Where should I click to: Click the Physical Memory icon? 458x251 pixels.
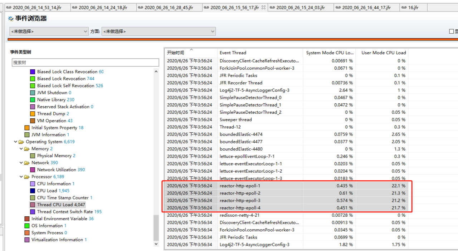click(33, 156)
